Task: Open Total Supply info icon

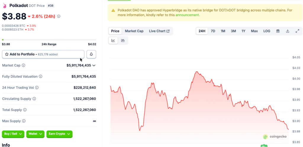Action: point(25,110)
